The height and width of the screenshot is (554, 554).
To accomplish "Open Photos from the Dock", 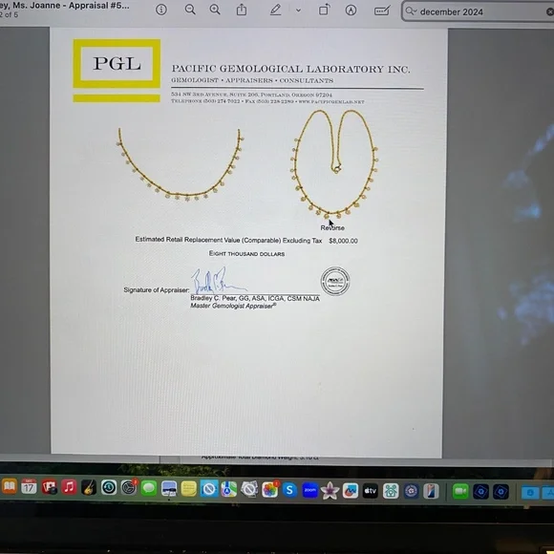I will pyautogui.click(x=269, y=490).
